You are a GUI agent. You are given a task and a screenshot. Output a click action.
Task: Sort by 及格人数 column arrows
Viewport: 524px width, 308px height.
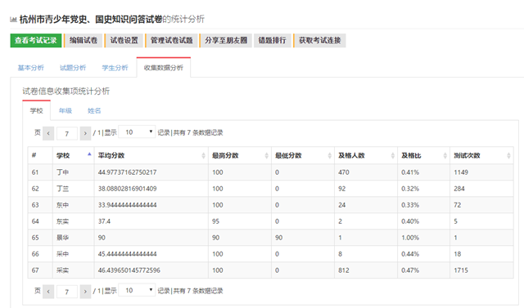tap(393, 156)
